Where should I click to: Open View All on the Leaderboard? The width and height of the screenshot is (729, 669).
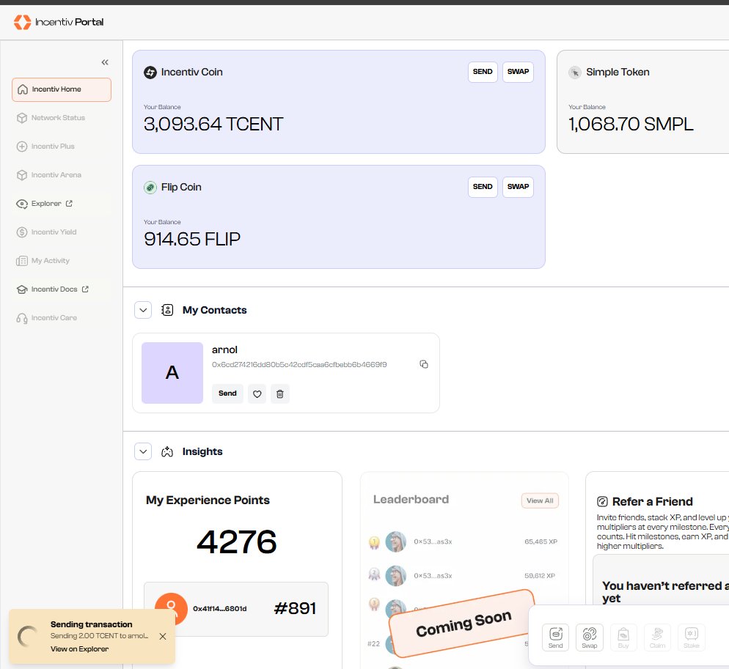pyautogui.click(x=540, y=500)
